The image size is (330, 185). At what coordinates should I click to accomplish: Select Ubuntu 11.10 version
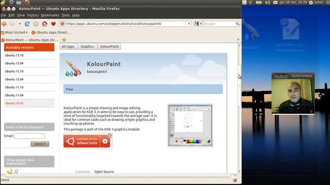pyautogui.click(x=29, y=87)
